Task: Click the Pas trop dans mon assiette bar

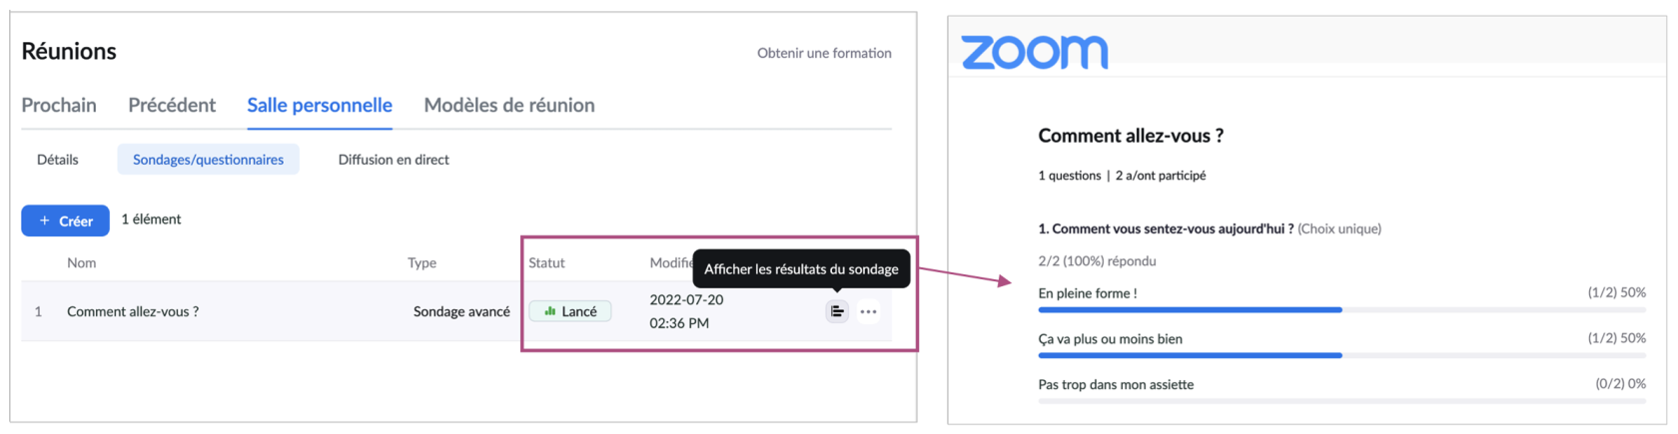Action: (x=1340, y=400)
